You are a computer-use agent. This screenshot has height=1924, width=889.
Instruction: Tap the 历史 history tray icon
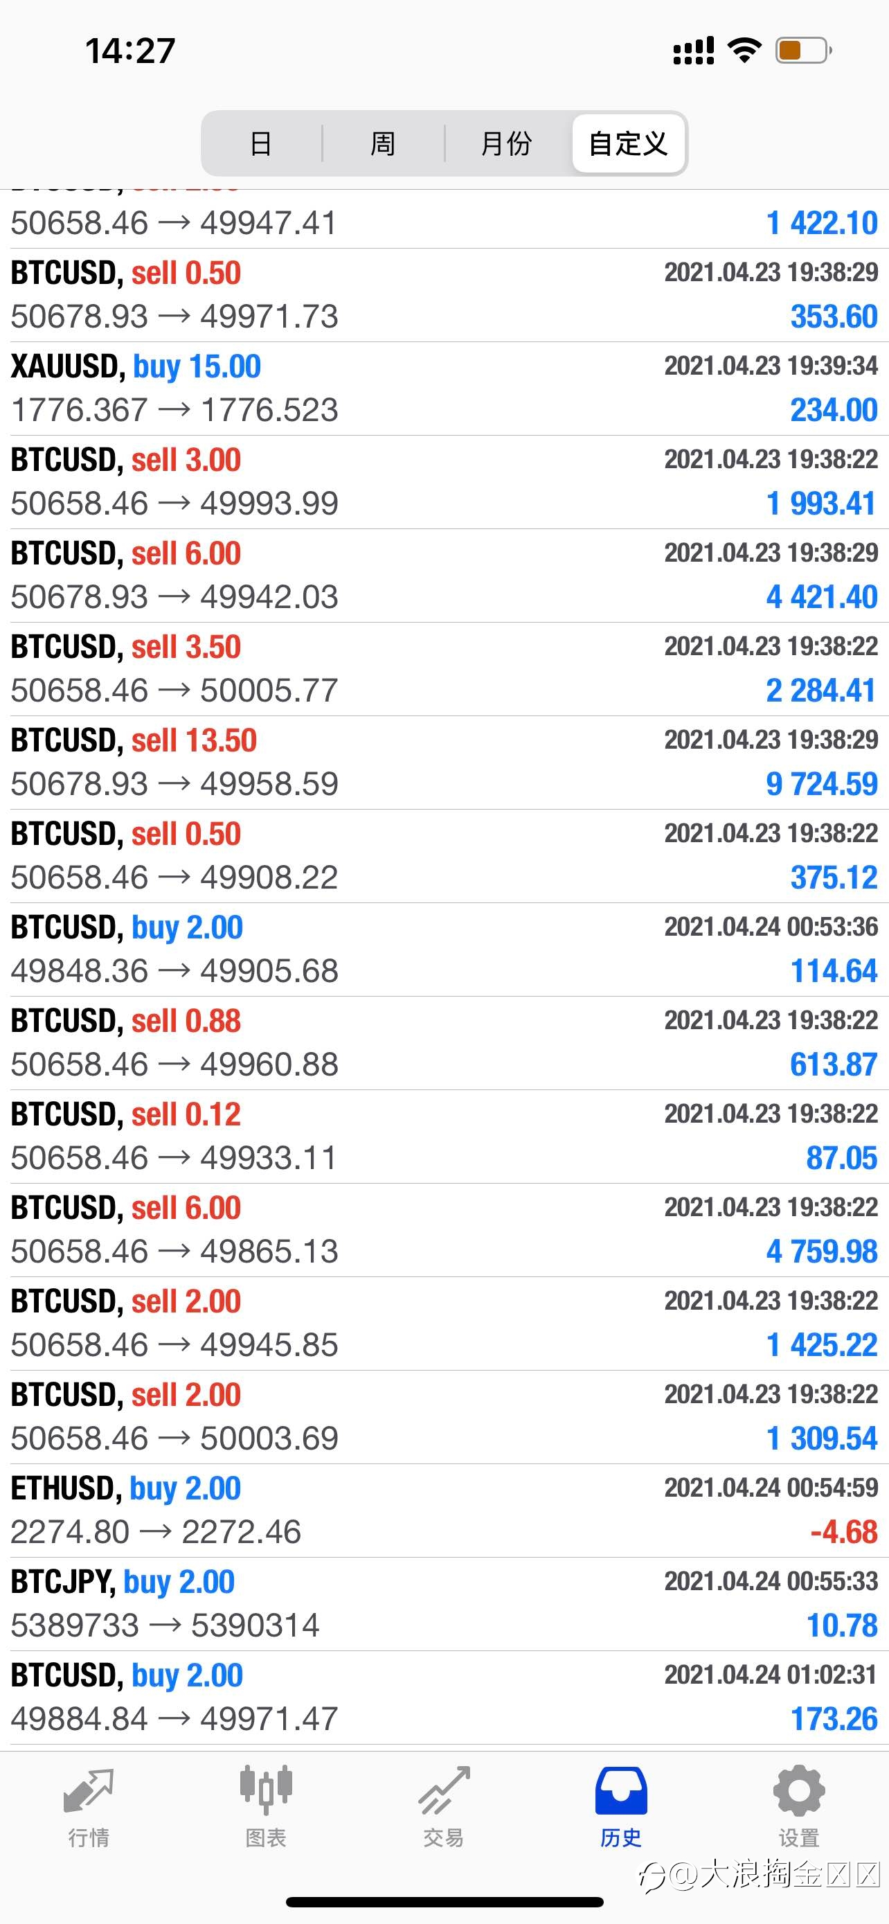[621, 1790]
